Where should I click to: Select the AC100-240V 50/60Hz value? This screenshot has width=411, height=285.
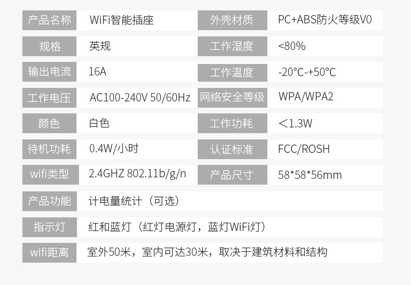140,97
